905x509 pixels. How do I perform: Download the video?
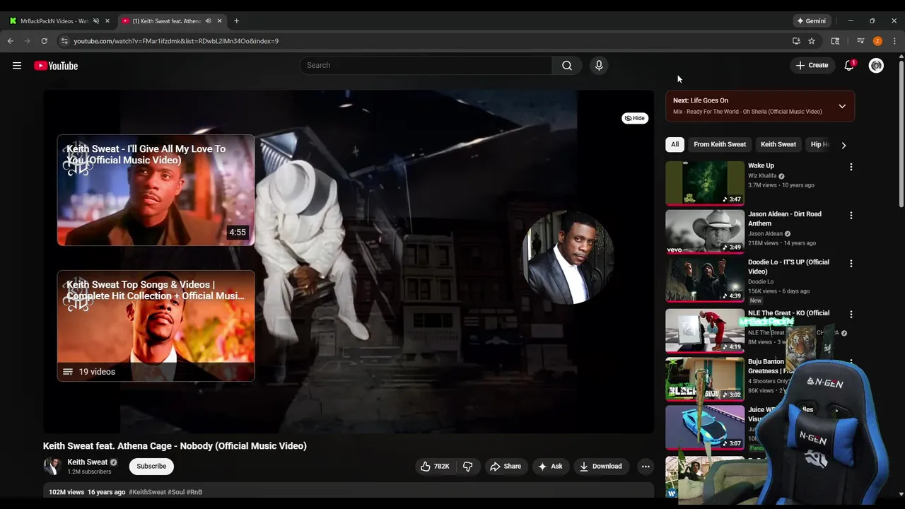coord(600,467)
